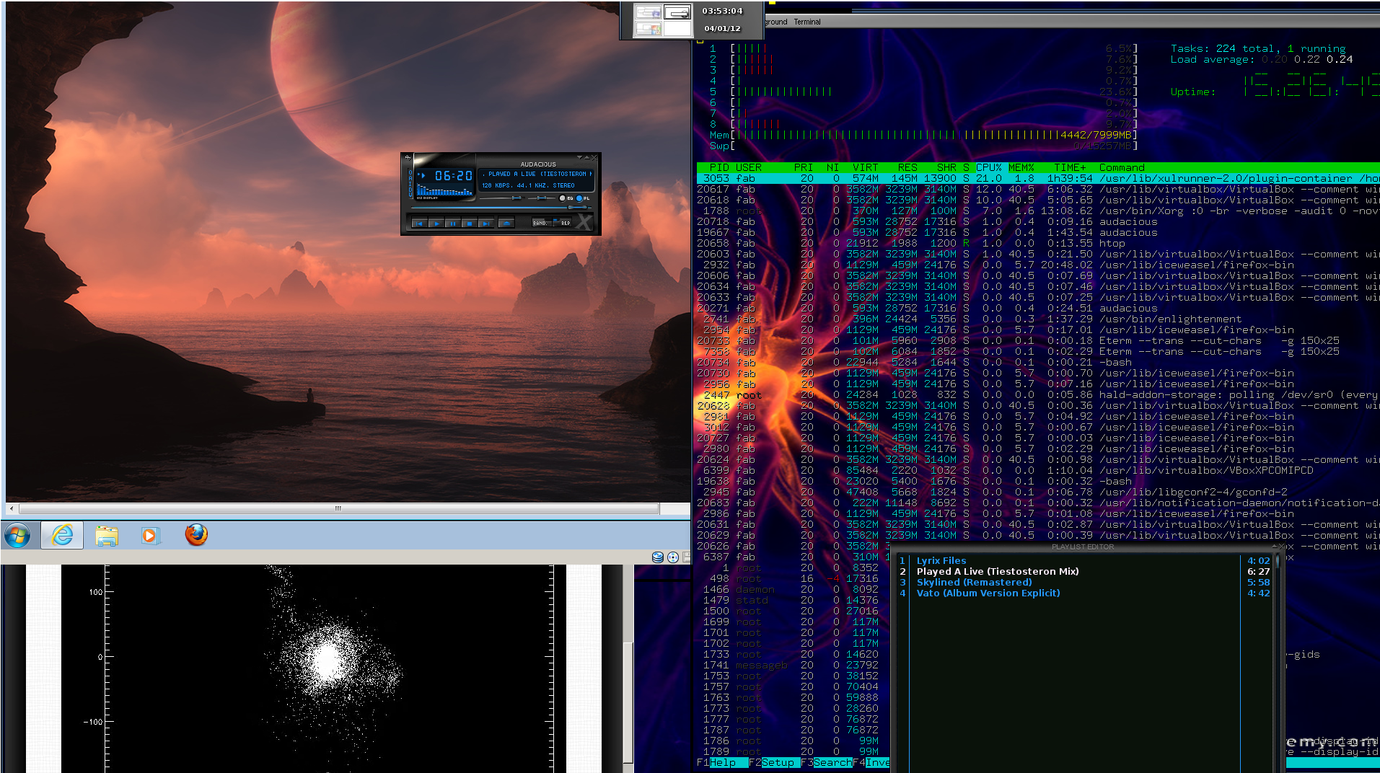Go to previous track in Audacious
The width and height of the screenshot is (1380, 773).
click(419, 224)
